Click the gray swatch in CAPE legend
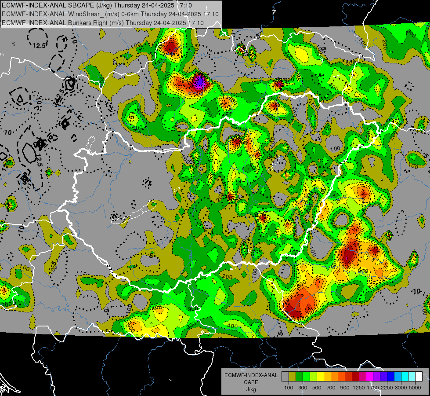The image size is (430, 396). 285,377
